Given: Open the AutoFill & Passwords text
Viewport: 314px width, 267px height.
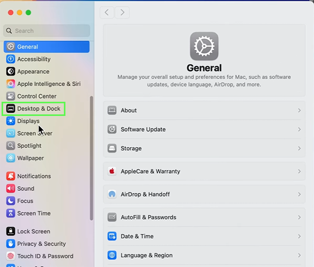Looking at the screenshot, I should [x=149, y=217].
